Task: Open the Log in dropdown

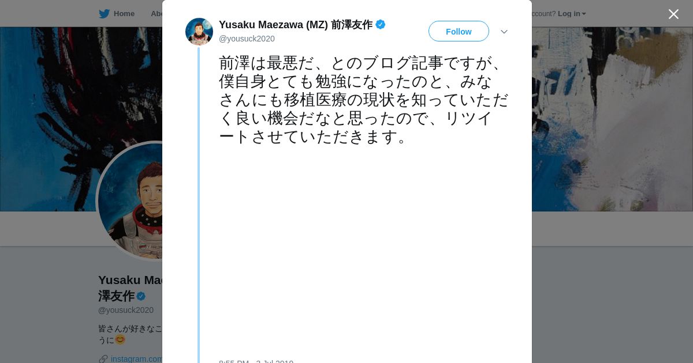Action: [x=572, y=13]
